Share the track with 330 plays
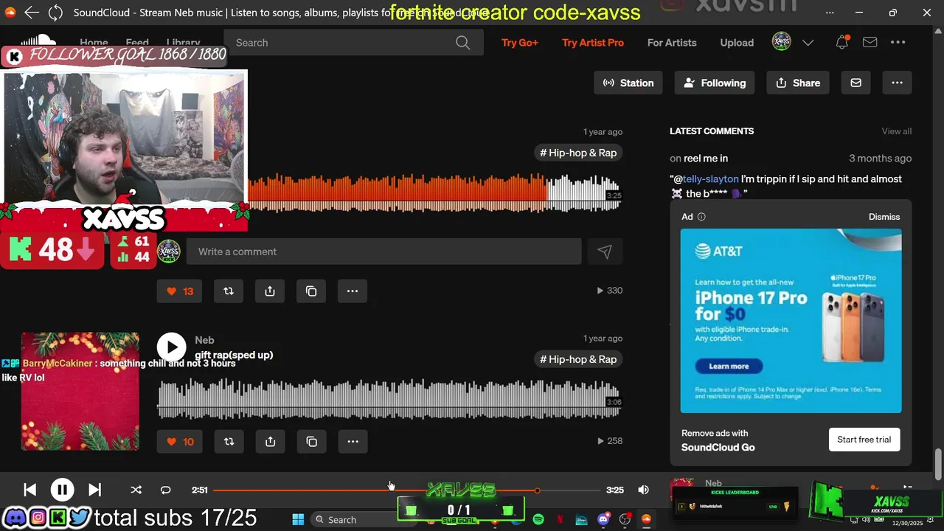Image resolution: width=944 pixels, height=531 pixels. [x=270, y=291]
